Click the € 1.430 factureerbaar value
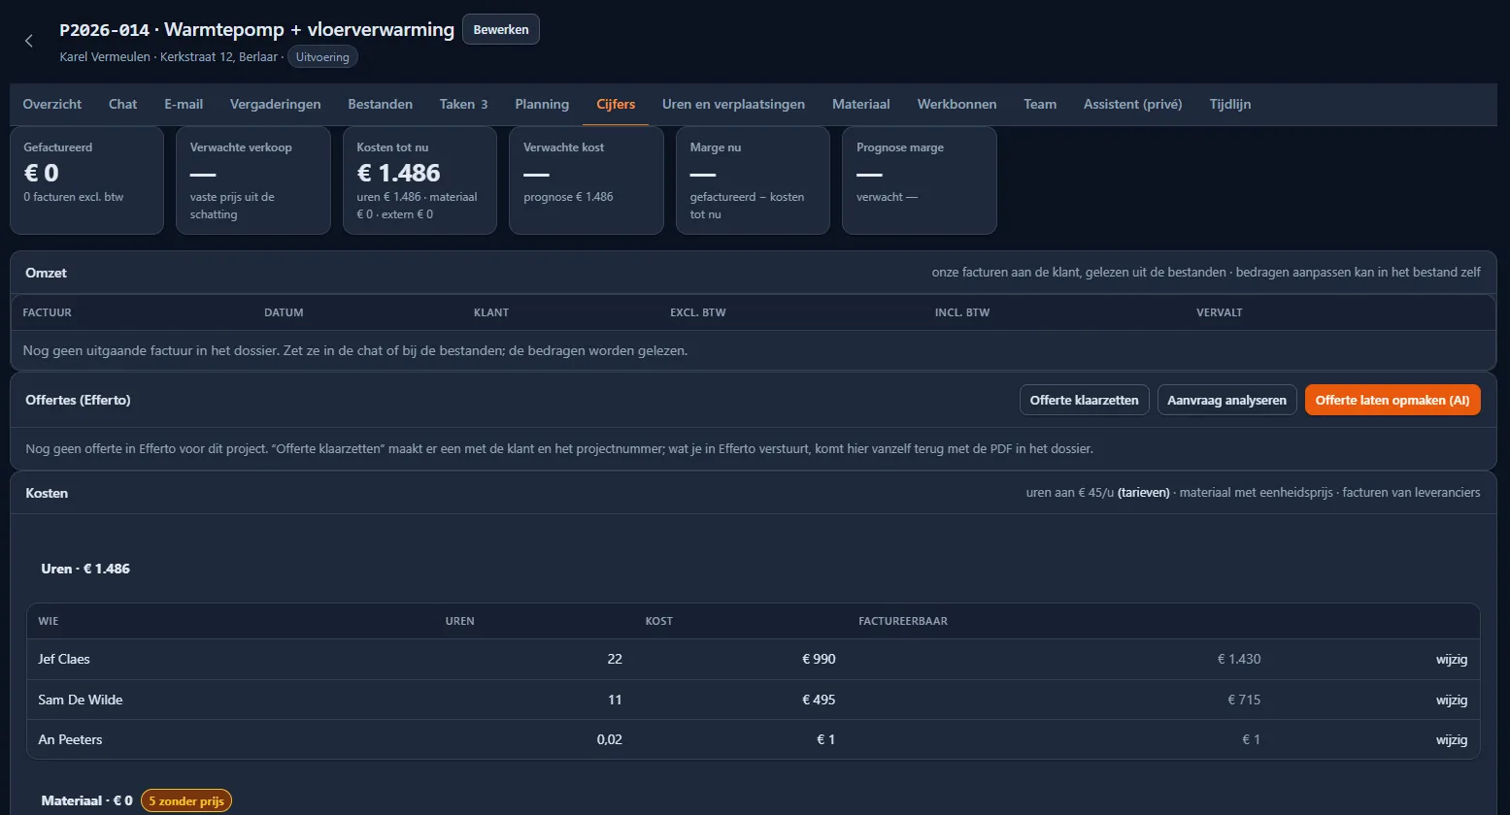This screenshot has width=1510, height=815. point(1239,660)
